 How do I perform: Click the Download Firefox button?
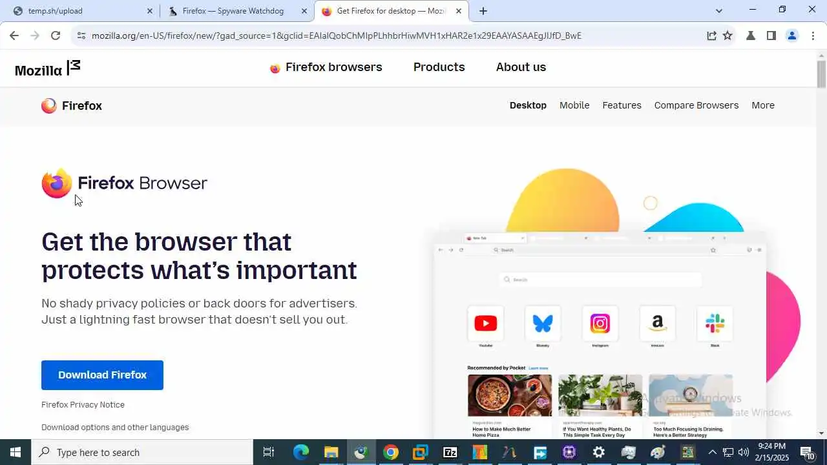(x=102, y=375)
